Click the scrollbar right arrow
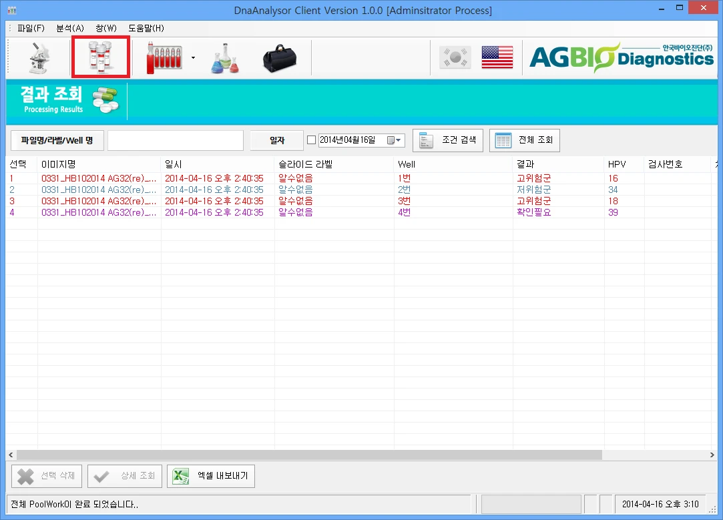 [712, 455]
